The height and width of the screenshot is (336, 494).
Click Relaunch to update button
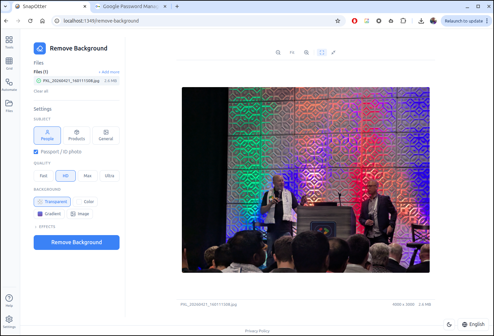(464, 21)
